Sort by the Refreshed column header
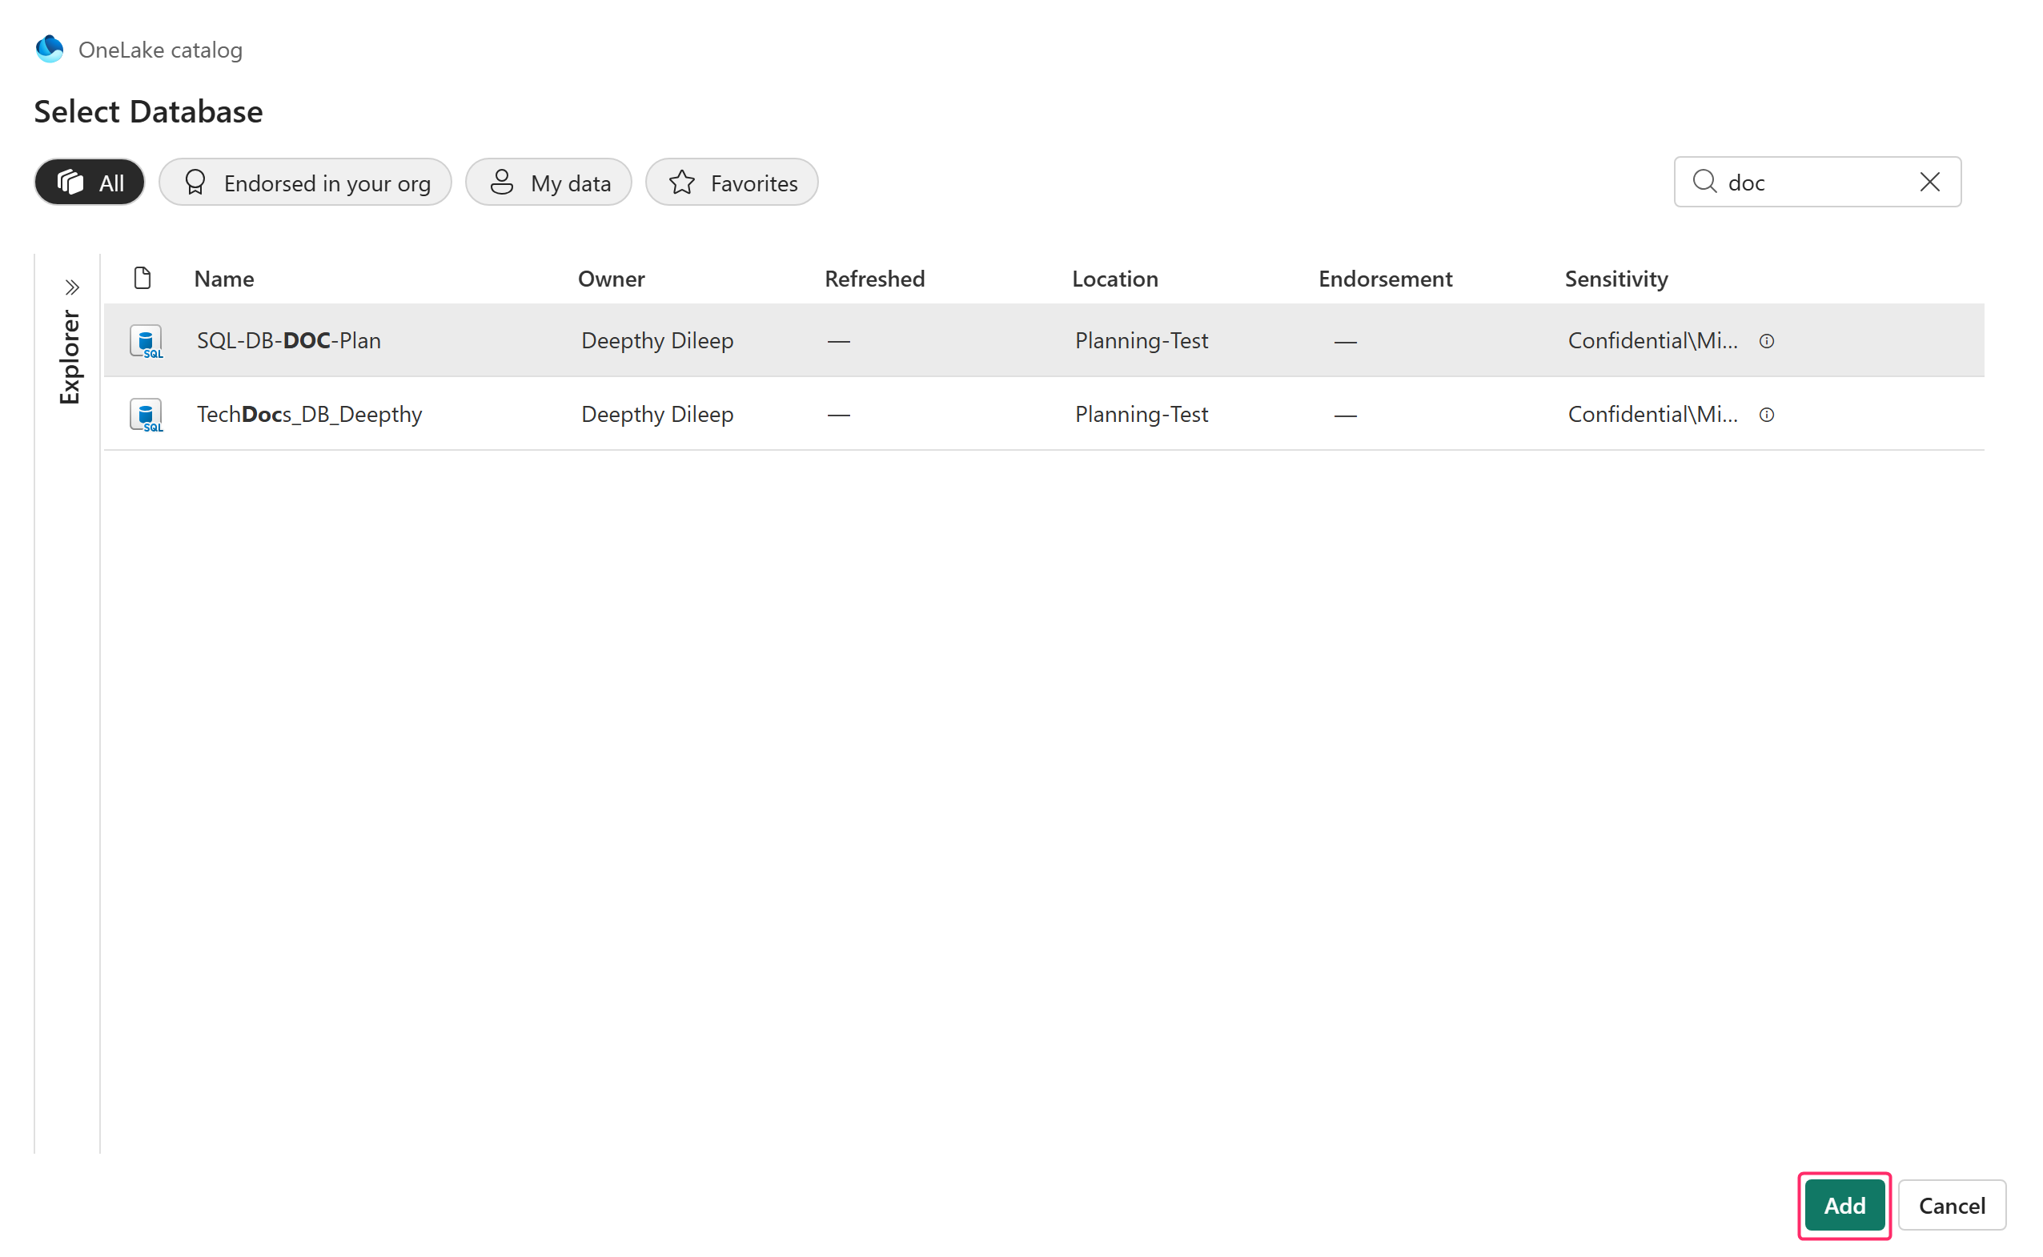This screenshot has width=2043, height=1257. point(874,279)
